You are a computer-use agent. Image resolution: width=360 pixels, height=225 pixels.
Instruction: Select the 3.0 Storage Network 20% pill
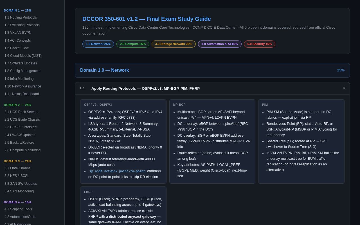[x=174, y=44]
